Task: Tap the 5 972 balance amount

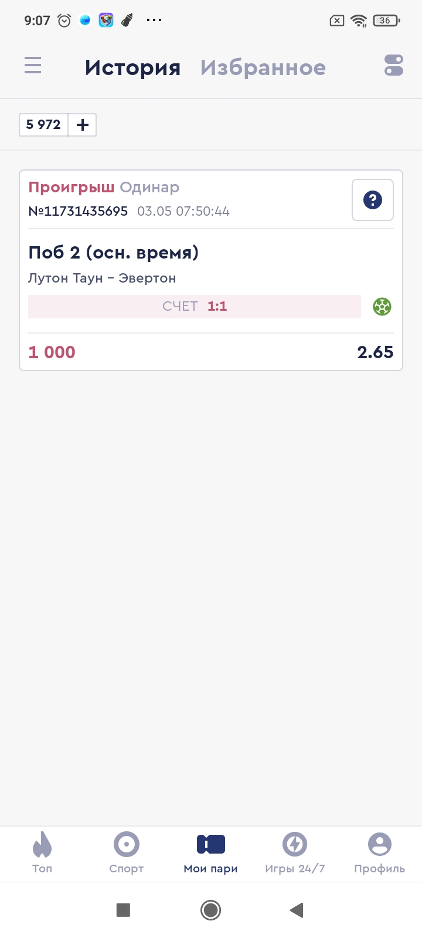Action: click(43, 125)
